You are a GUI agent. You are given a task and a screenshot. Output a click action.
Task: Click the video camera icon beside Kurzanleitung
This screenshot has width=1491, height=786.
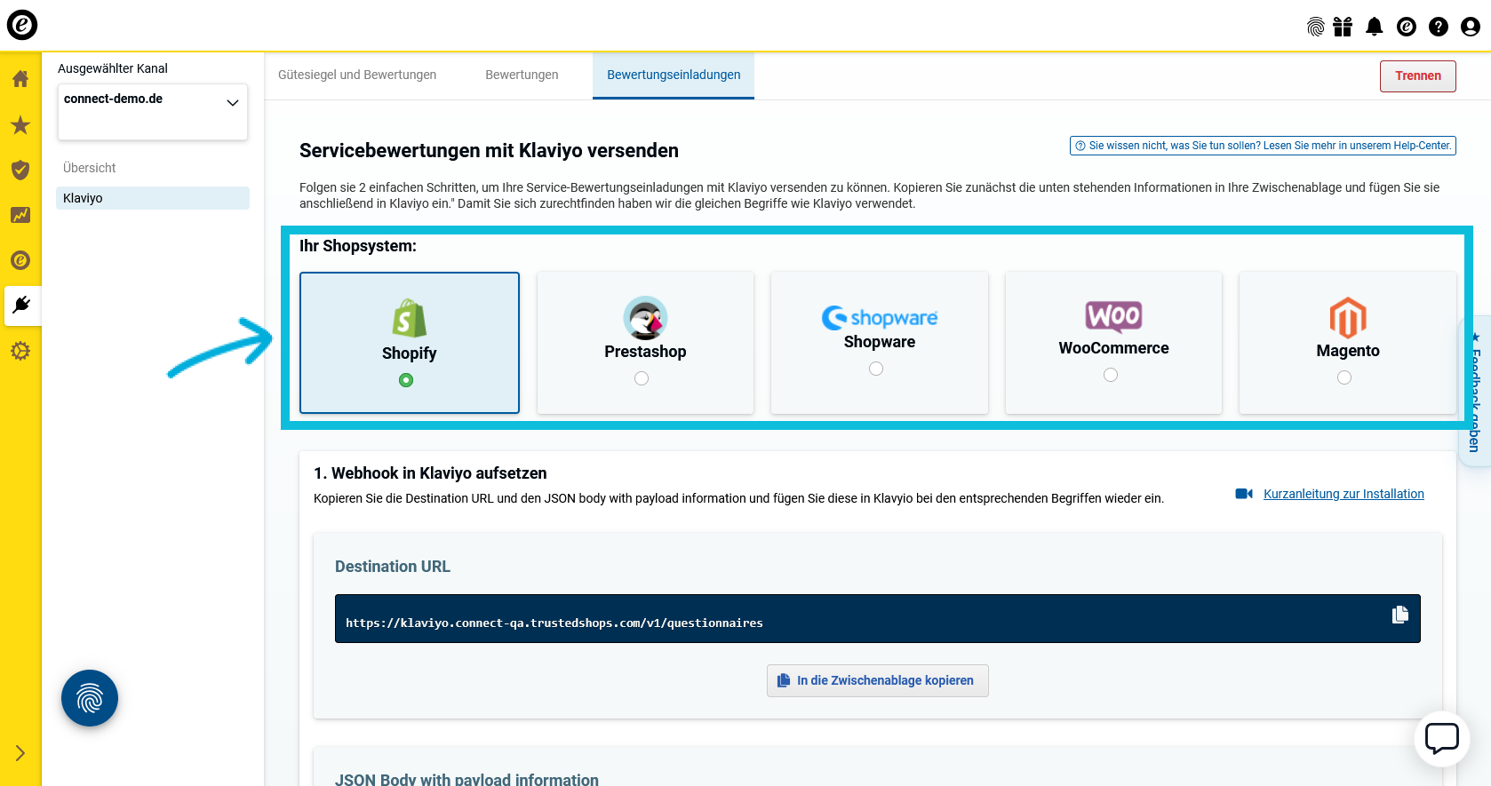tap(1244, 494)
